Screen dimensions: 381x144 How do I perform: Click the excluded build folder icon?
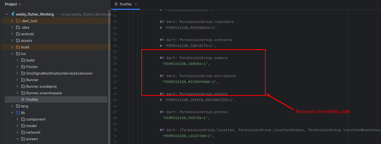18,47
